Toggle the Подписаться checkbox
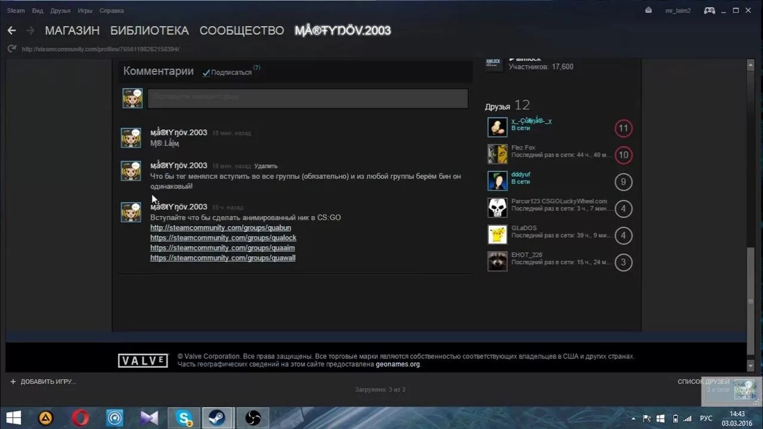This screenshot has height=429, width=763. click(206, 73)
